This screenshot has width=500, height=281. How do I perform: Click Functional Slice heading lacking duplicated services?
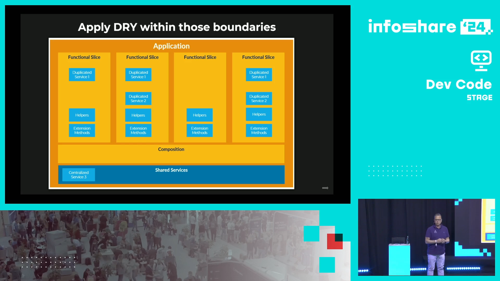pos(200,57)
